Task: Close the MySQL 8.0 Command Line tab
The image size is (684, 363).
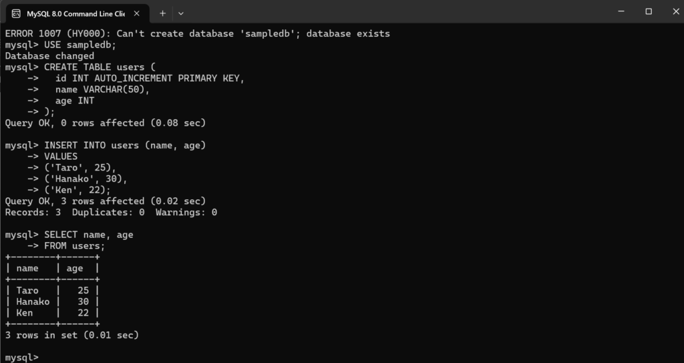Action: [138, 13]
